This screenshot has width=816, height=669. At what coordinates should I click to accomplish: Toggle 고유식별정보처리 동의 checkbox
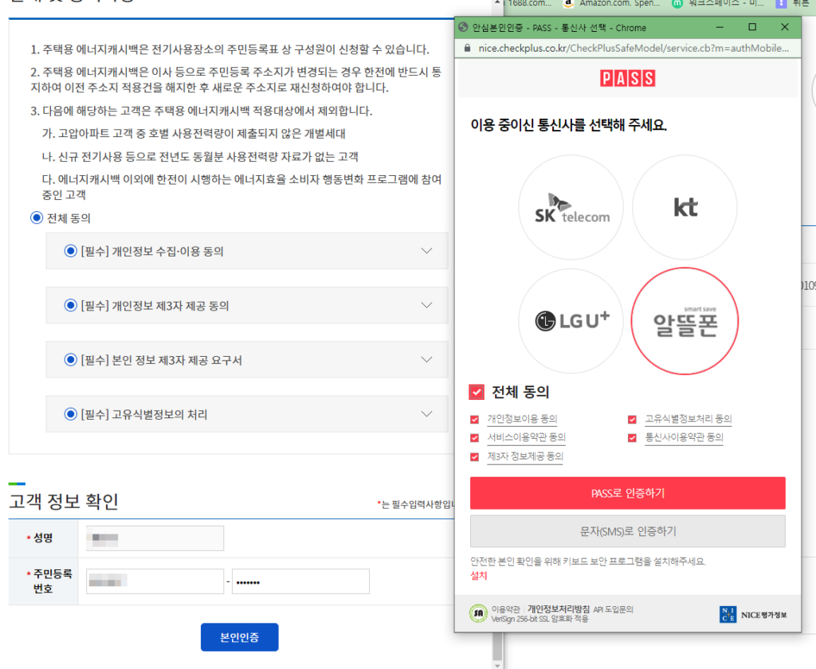click(632, 419)
